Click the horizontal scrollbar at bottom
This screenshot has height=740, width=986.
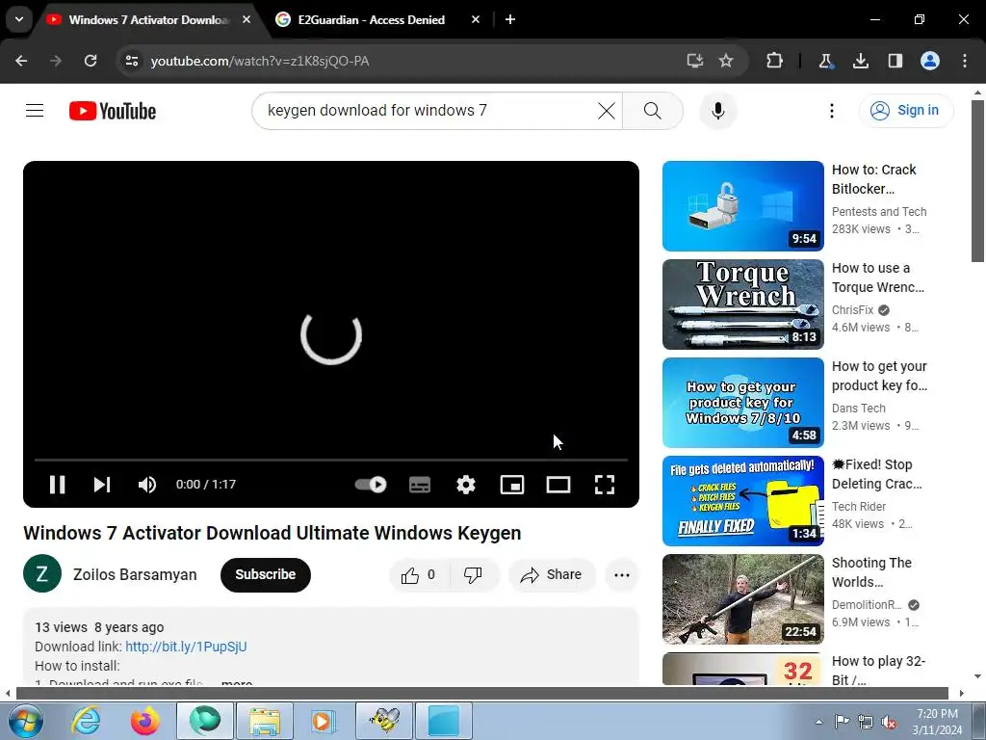[x=484, y=693]
